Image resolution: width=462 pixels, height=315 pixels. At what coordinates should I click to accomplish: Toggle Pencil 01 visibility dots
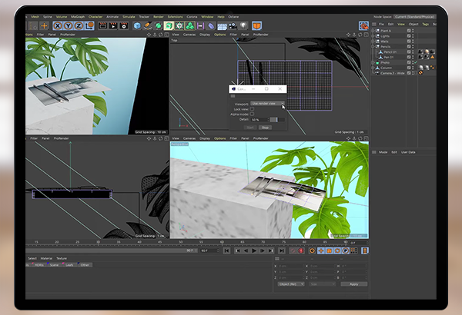pyautogui.click(x=413, y=51)
